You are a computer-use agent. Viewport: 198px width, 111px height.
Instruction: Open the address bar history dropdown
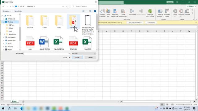63,6
